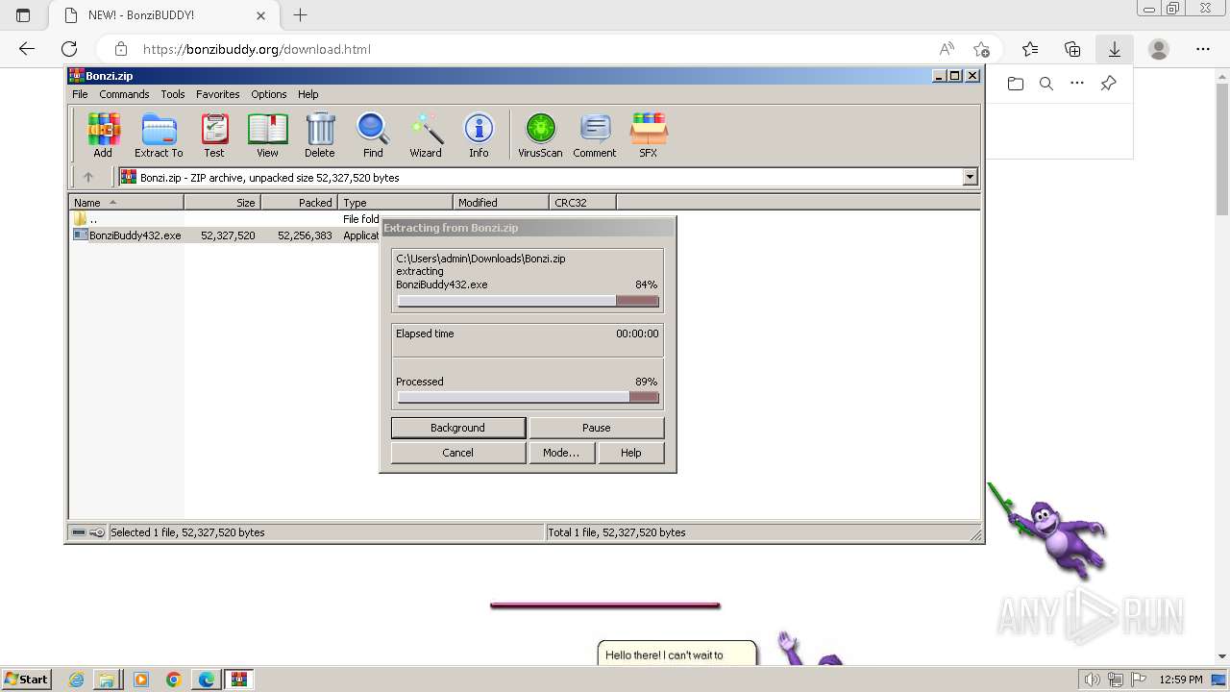Open a new browser tab
This screenshot has width=1230, height=692.
click(x=300, y=15)
